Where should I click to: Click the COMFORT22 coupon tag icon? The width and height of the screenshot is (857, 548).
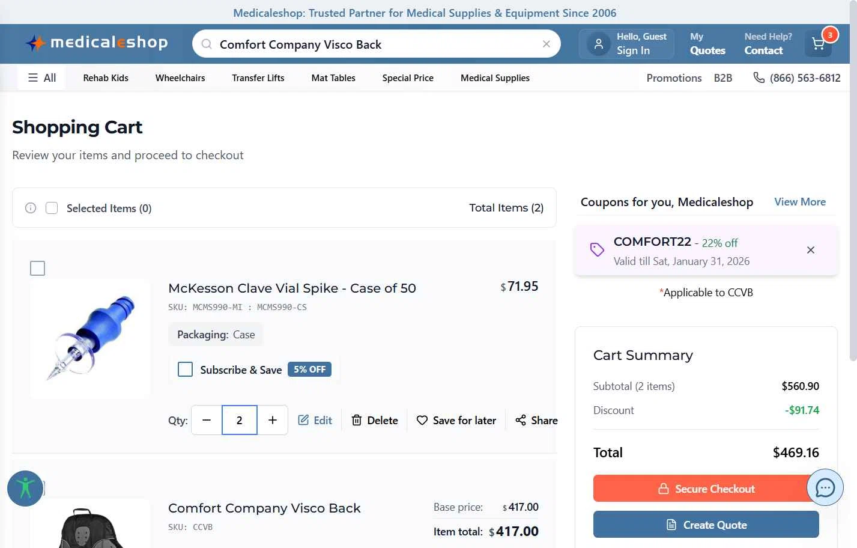tap(597, 249)
